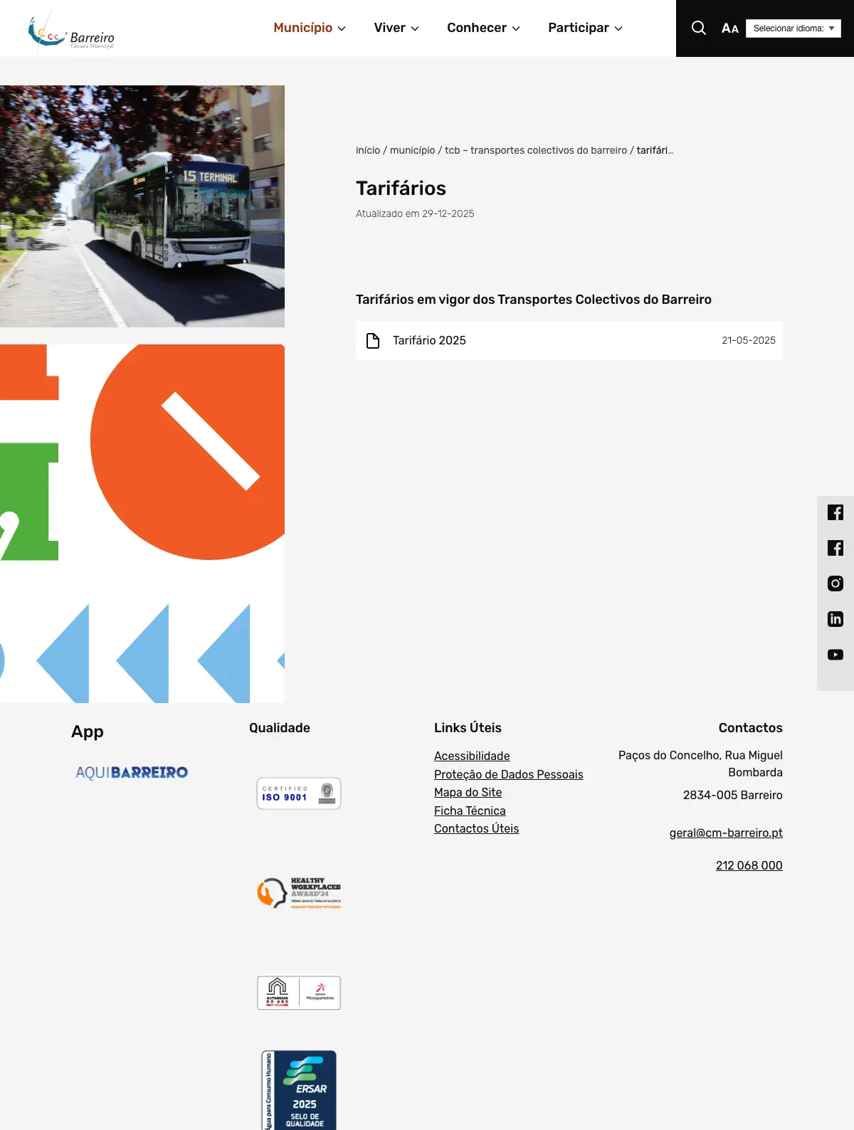
Task: Open the Tarifário 2025 document
Action: [x=569, y=341]
